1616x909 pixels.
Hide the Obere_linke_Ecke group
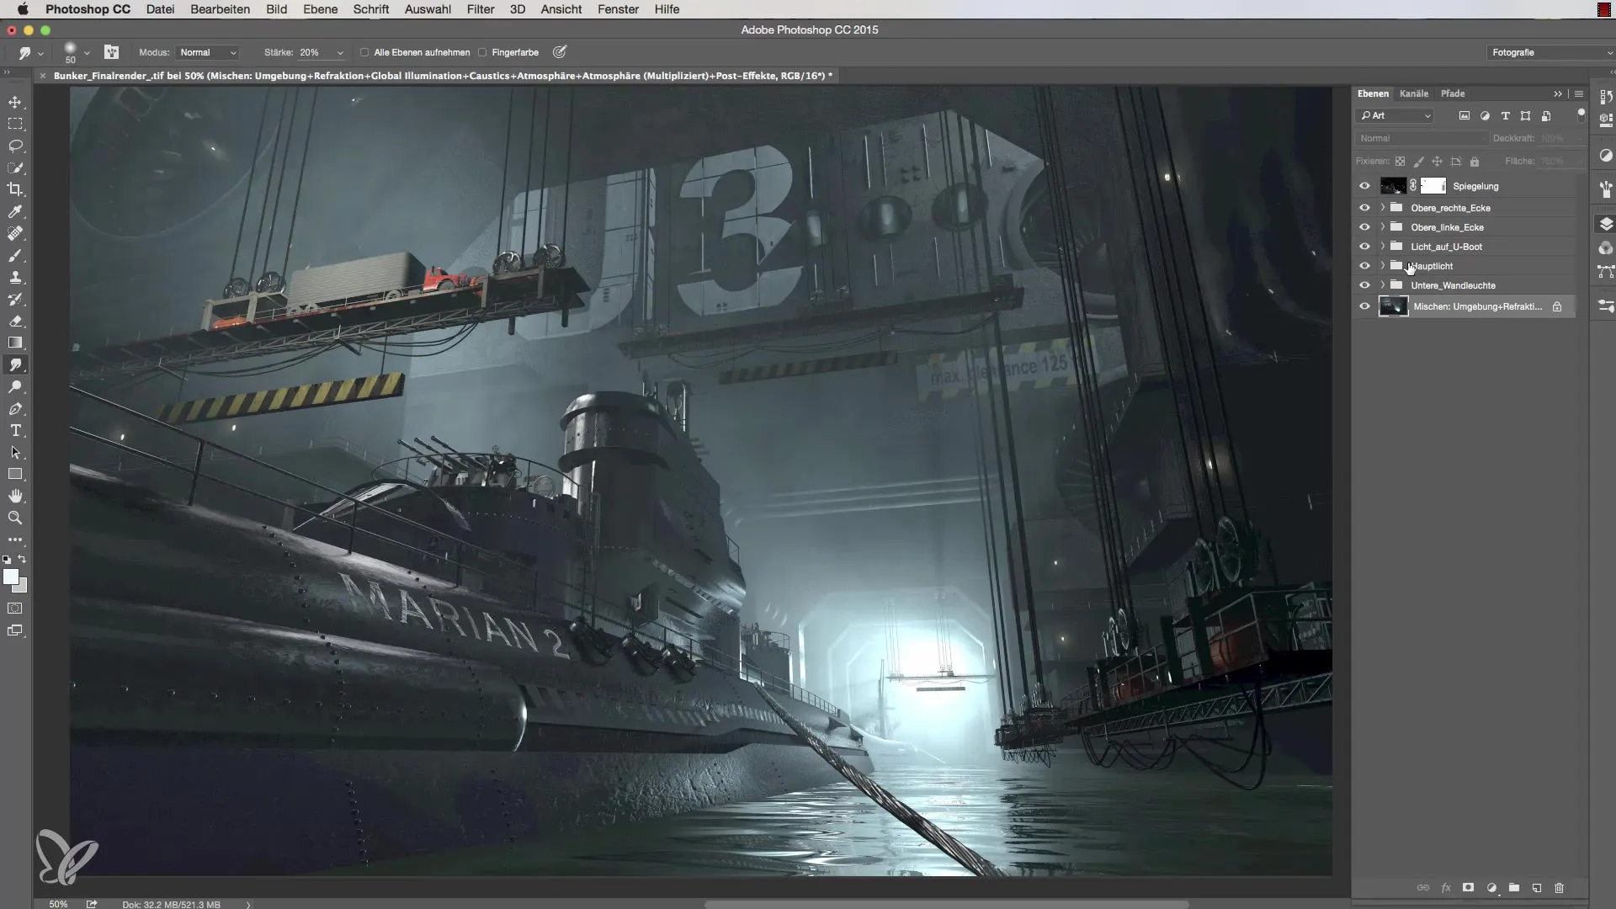1364,227
